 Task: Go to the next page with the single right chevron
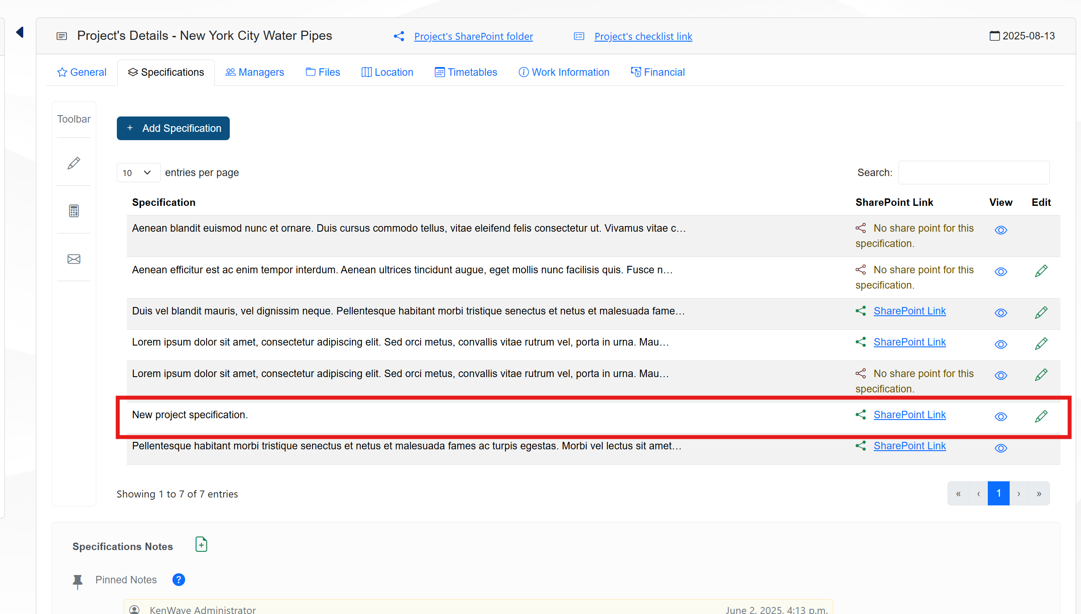pos(1019,494)
